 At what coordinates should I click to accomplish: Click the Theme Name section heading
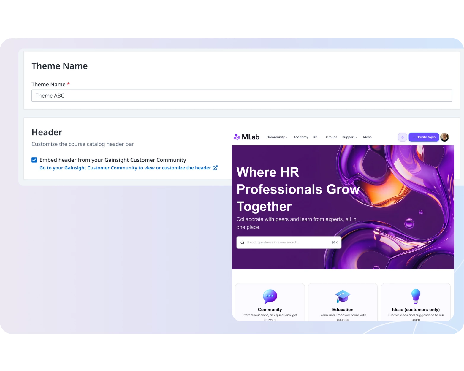click(x=60, y=66)
